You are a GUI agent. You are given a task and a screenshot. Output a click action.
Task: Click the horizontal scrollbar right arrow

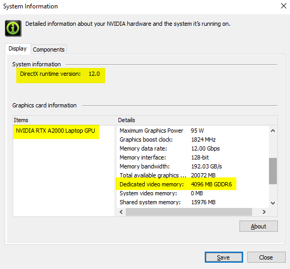(264, 212)
